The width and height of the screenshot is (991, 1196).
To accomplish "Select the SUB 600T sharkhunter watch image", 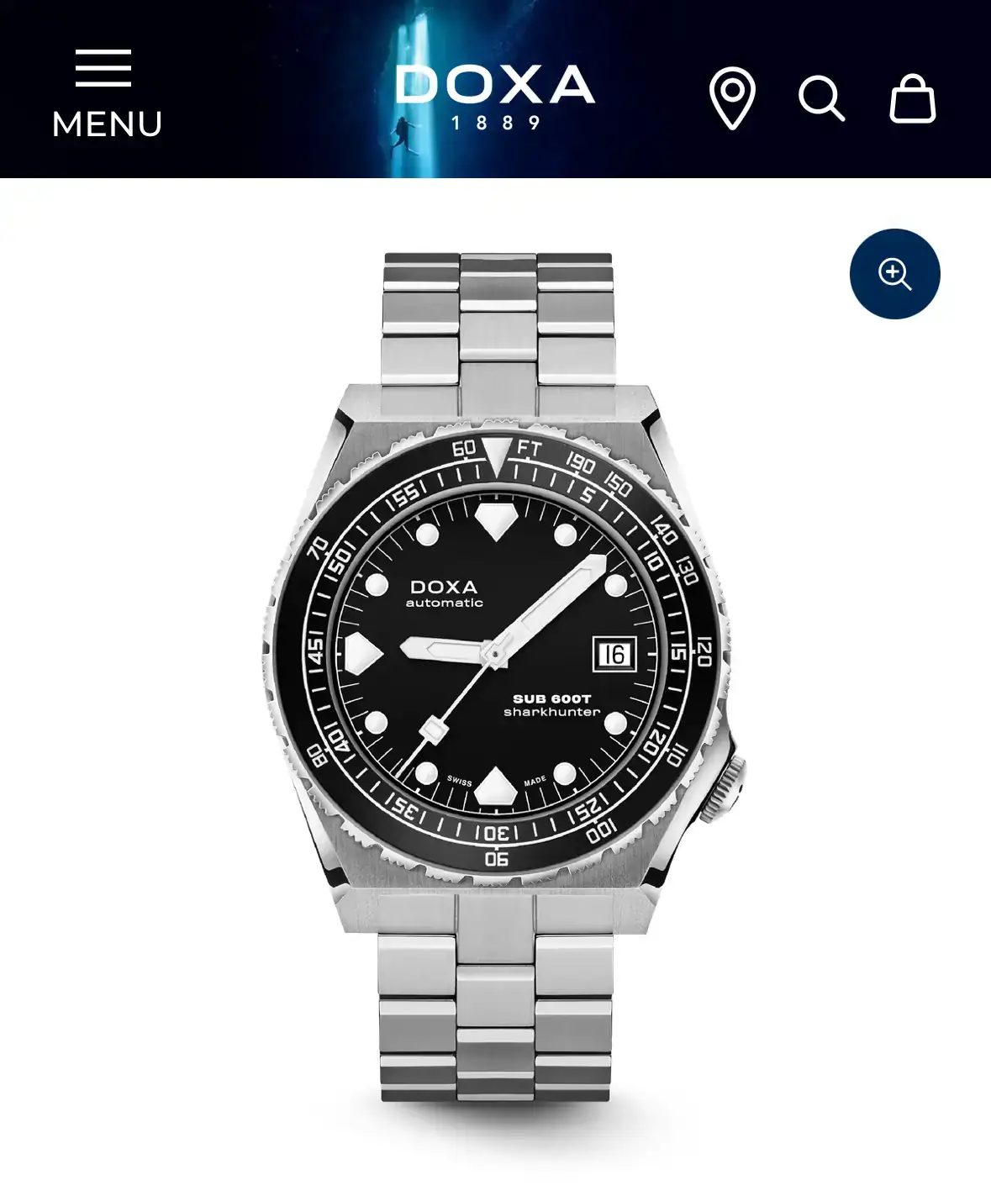I will [499, 677].
